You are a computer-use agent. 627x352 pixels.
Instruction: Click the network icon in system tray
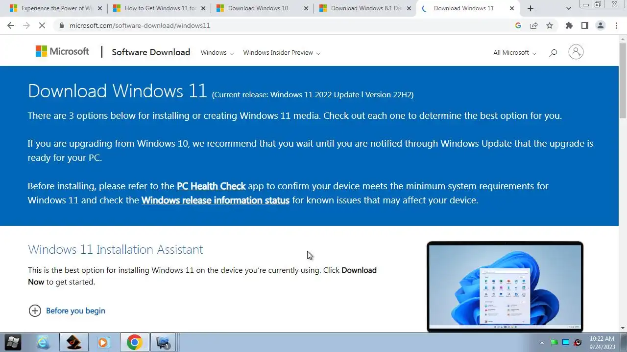566,343
